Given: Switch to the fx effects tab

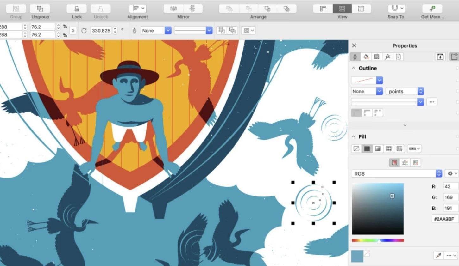Looking at the screenshot, I should coord(387,57).
